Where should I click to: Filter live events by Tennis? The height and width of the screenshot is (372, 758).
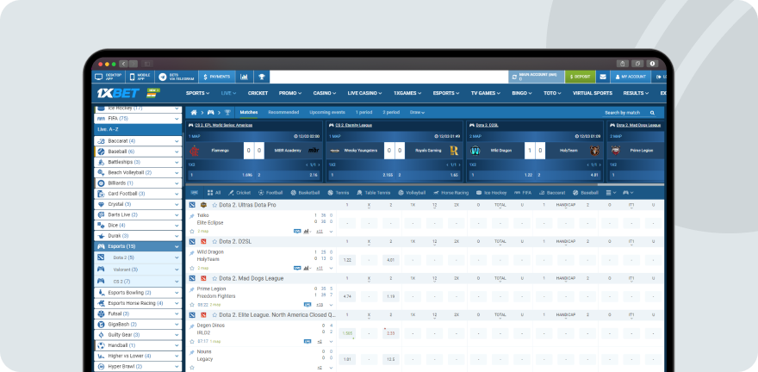[339, 192]
